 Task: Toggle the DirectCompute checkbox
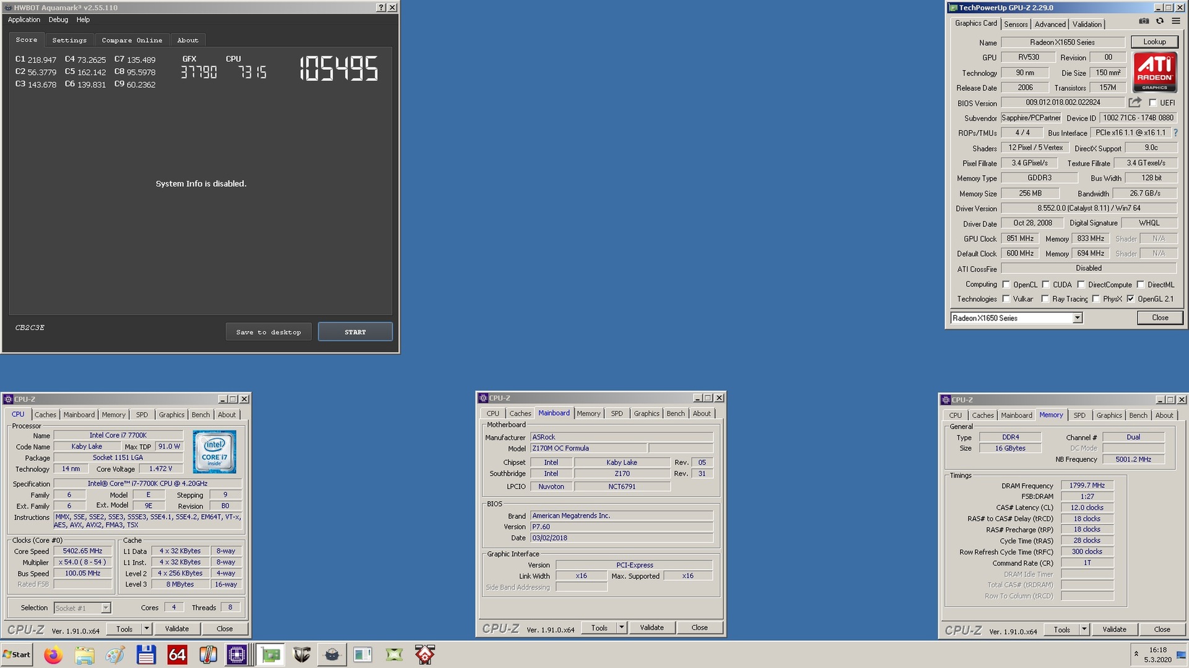tap(1081, 285)
